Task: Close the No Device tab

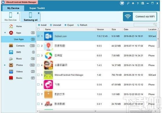Action: click(x=18, y=13)
